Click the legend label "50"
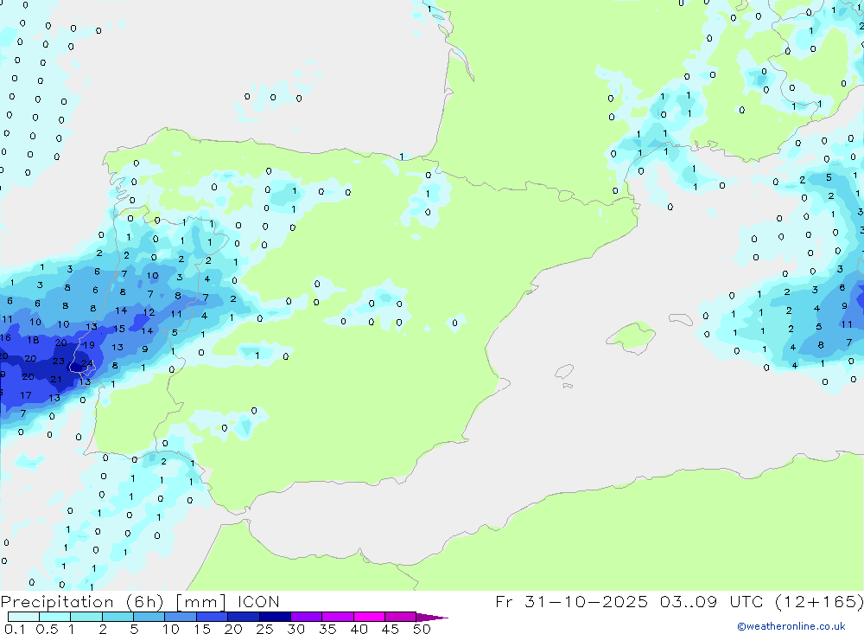This screenshot has height=634, width=864. 422,629
